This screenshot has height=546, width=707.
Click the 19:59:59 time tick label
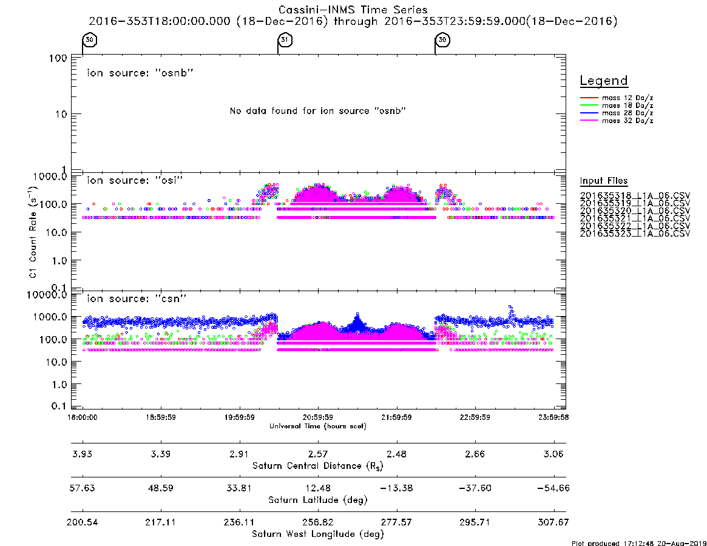(240, 417)
